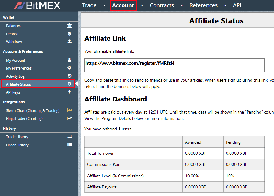The image size is (274, 196).
Task: Click the My Preferences gear icon
Action: click(69, 68)
